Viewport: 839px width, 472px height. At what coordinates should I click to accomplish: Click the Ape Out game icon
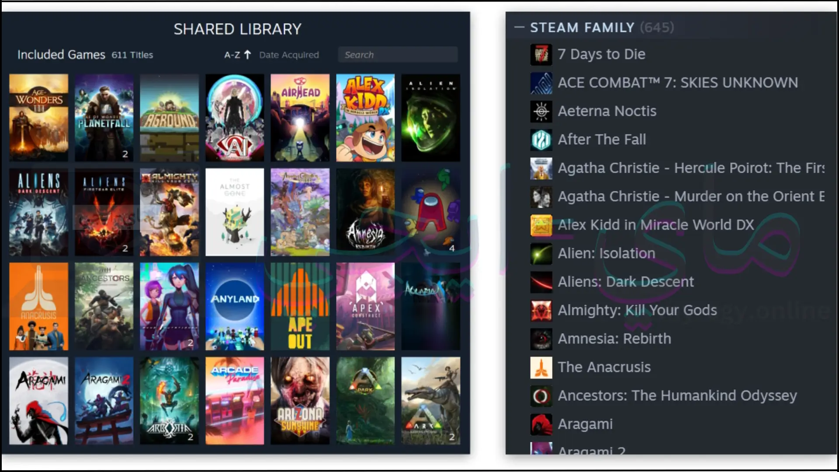pyautogui.click(x=300, y=306)
